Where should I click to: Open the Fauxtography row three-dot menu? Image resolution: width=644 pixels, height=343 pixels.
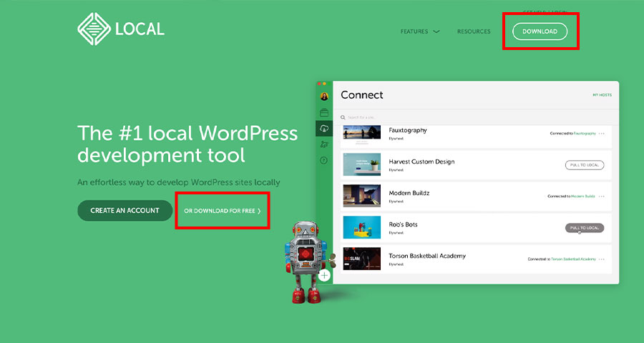tap(602, 134)
